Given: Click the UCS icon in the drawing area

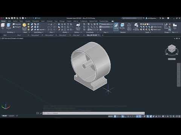Looking at the screenshot, I should point(6,106).
